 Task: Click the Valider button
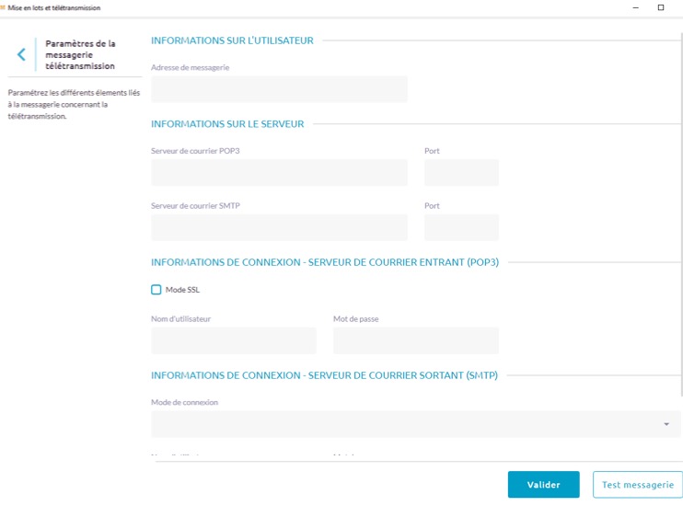click(544, 484)
